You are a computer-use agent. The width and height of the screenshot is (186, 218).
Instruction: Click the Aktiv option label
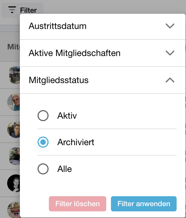tap(67, 116)
